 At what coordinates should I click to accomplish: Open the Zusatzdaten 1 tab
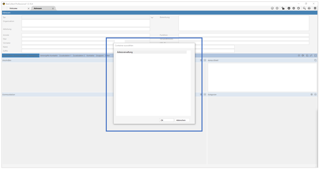click(65, 56)
